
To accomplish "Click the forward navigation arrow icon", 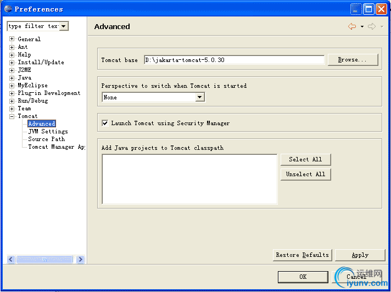I will pos(372,26).
